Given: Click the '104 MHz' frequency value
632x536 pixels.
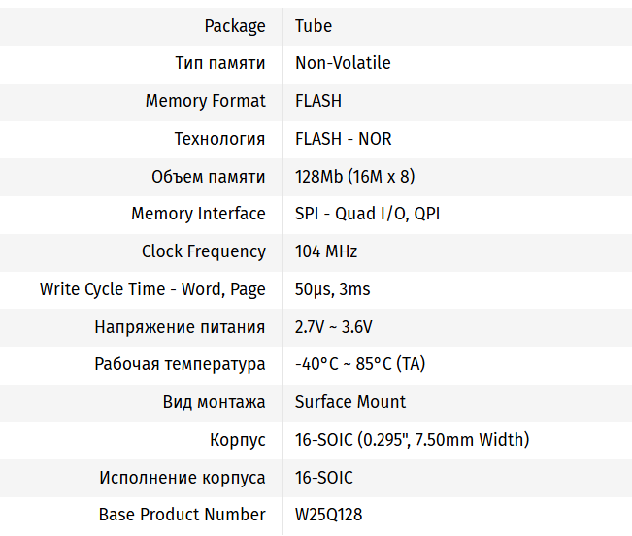Looking at the screenshot, I should click(326, 251).
